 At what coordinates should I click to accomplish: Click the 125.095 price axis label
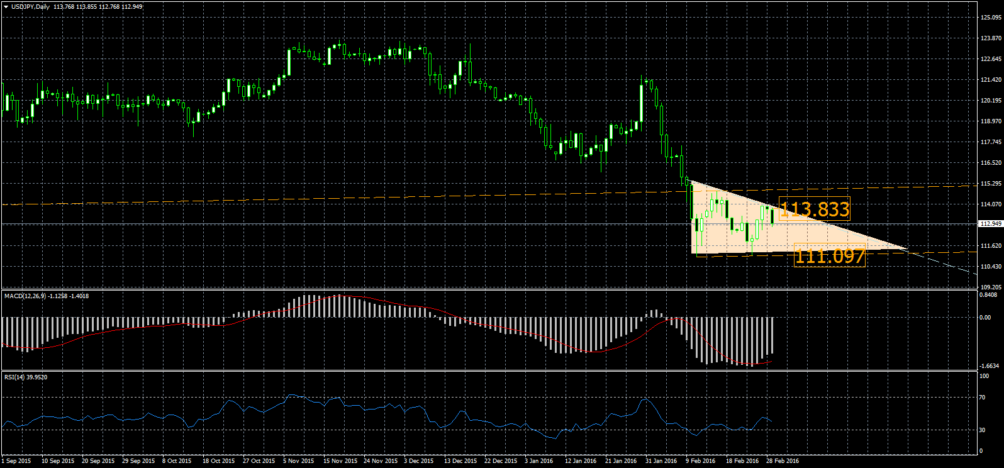pyautogui.click(x=991, y=18)
